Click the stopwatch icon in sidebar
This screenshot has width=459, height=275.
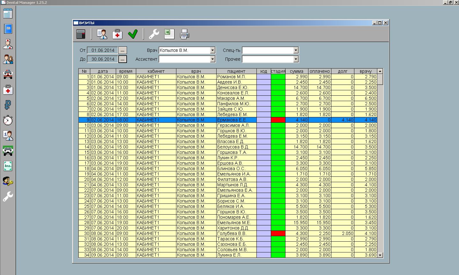[8, 120]
